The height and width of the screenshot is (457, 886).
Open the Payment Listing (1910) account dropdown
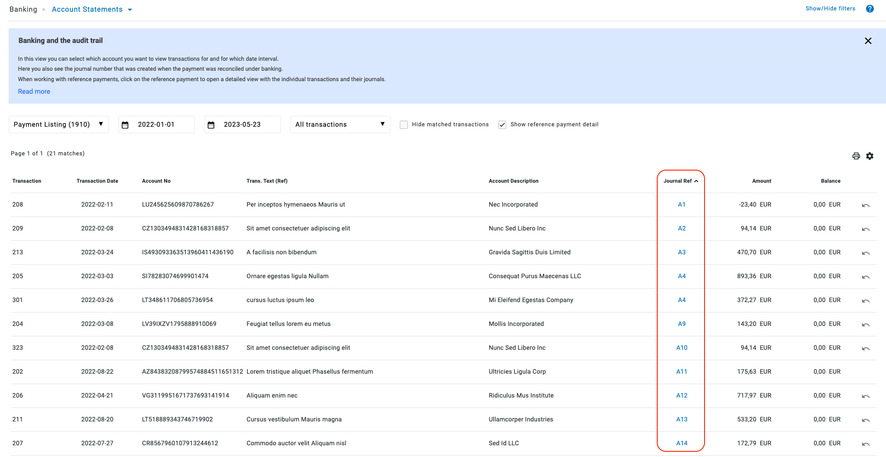pos(59,125)
